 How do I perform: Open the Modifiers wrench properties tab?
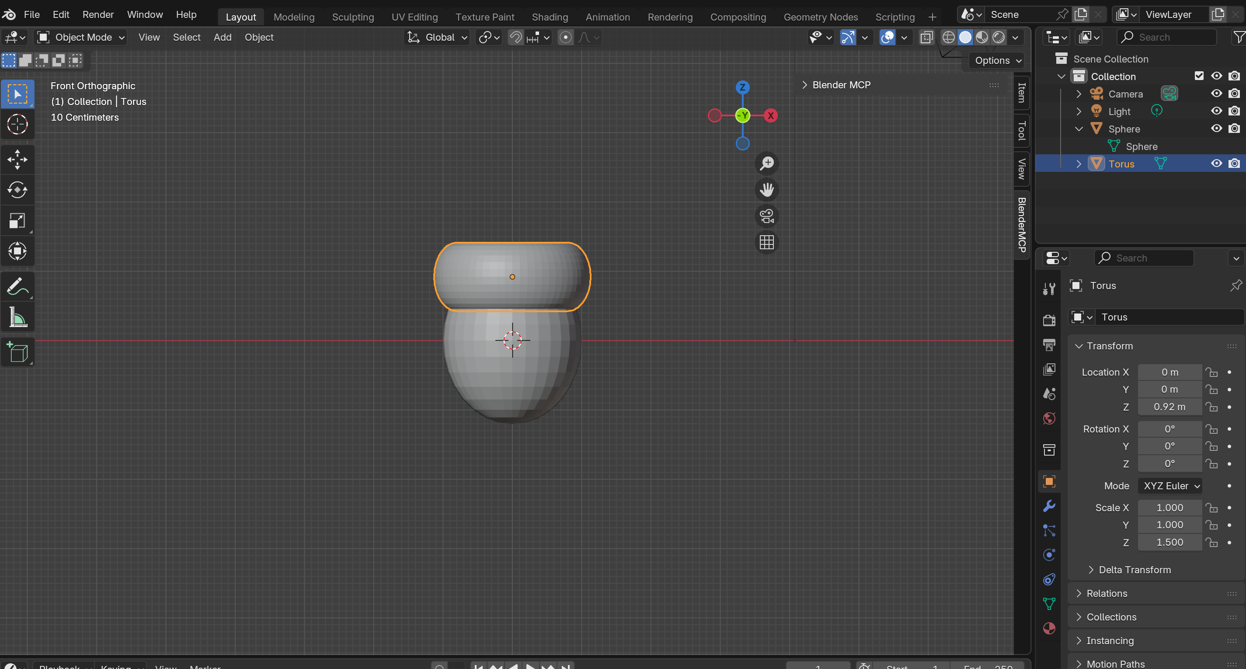pyautogui.click(x=1049, y=506)
